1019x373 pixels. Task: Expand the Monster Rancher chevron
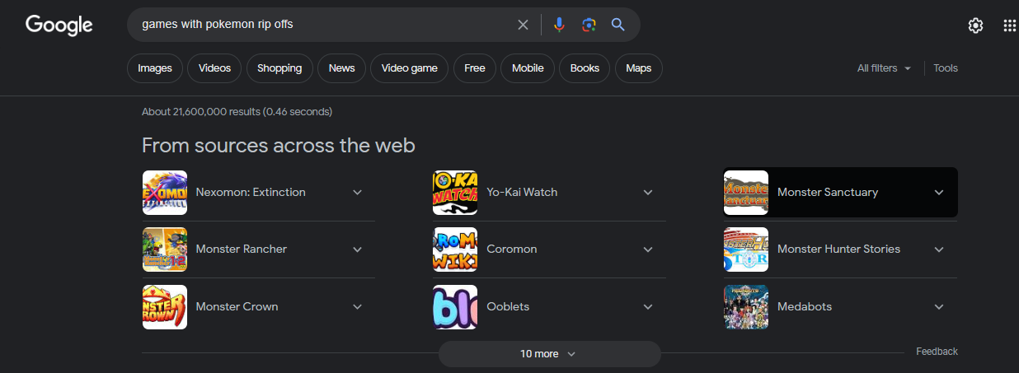coord(358,249)
